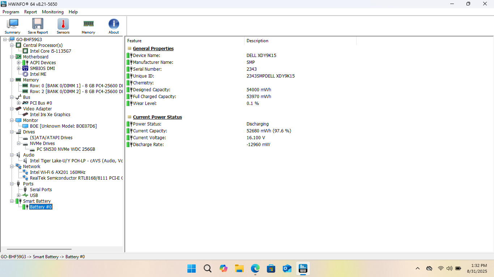This screenshot has width=494, height=277.
Task: Select the Intel Iris Xe Graphics adapter
Action: click(50, 114)
